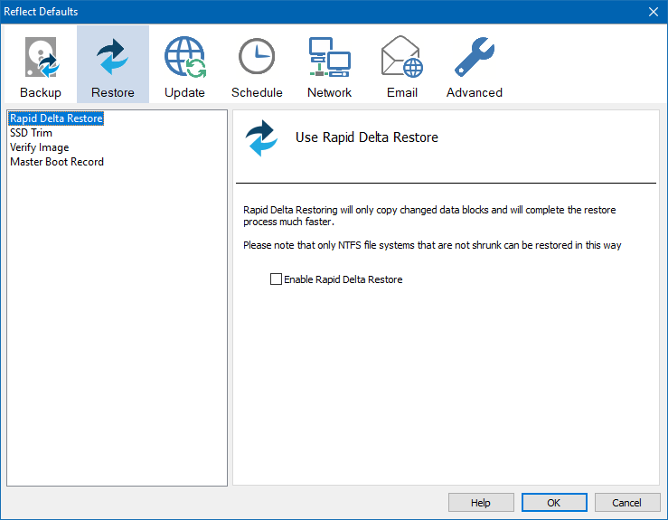
Task: Select SSD Trim in the list
Action: click(x=31, y=133)
